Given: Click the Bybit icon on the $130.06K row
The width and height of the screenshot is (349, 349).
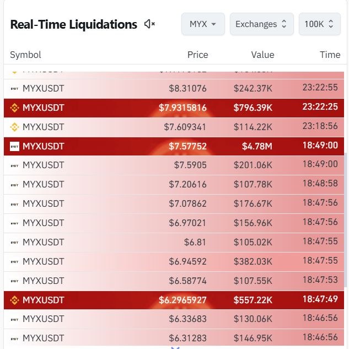Looking at the screenshot, I should coord(14,320).
